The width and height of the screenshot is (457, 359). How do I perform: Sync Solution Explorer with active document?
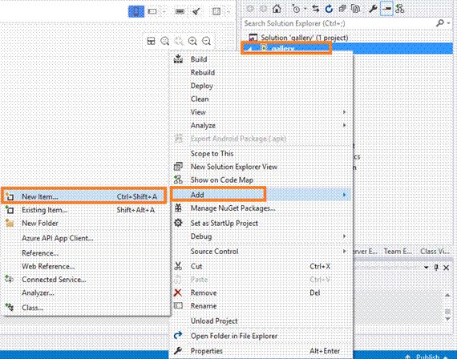(x=316, y=9)
